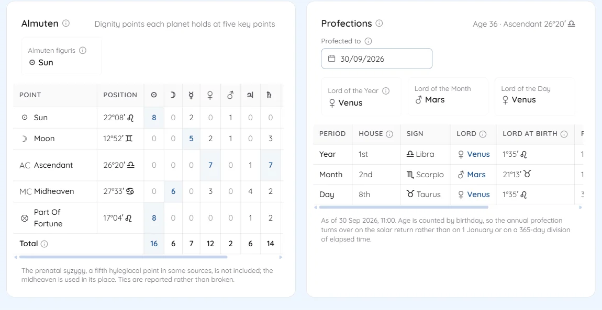The height and width of the screenshot is (310, 602).
Task: Click the info icon in LORD column header
Action: tap(483, 134)
